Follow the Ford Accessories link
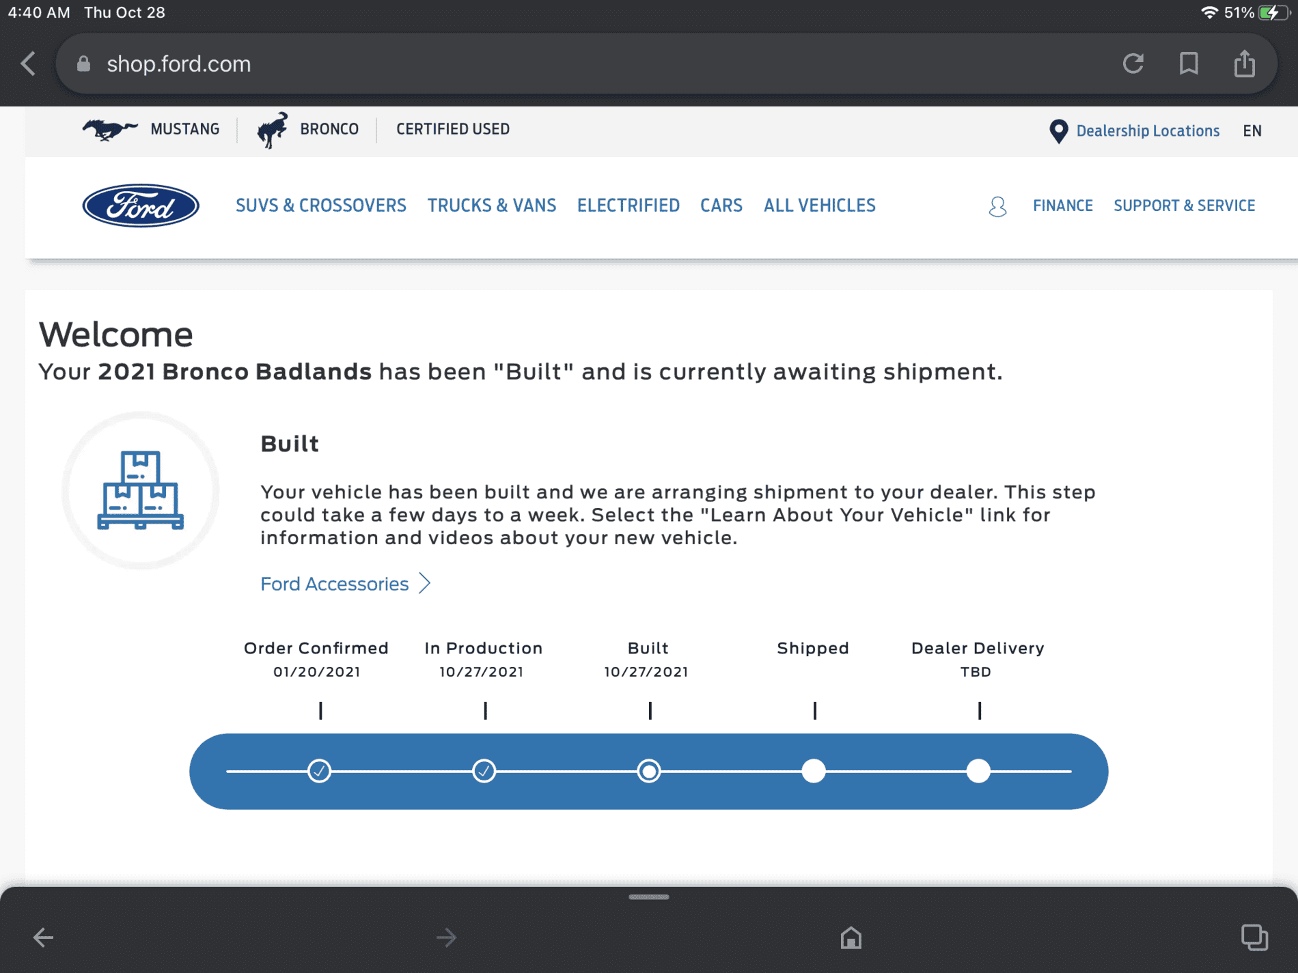The width and height of the screenshot is (1298, 973). click(x=335, y=584)
